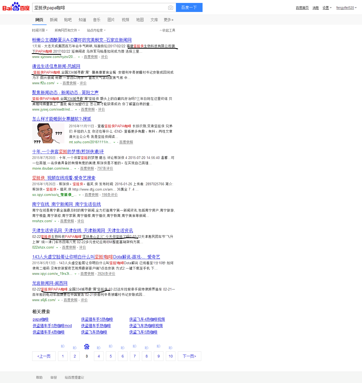The image size is (362, 383).
Task: Go to results page 4
Action: pos(99,356)
